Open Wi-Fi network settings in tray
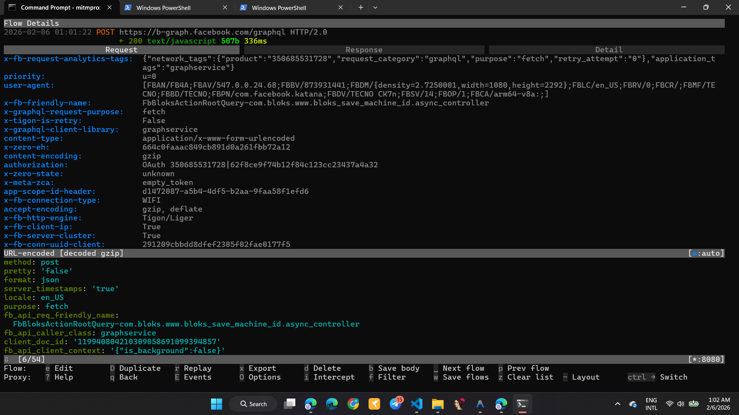Viewport: 739px width, 415px height. tap(669, 404)
